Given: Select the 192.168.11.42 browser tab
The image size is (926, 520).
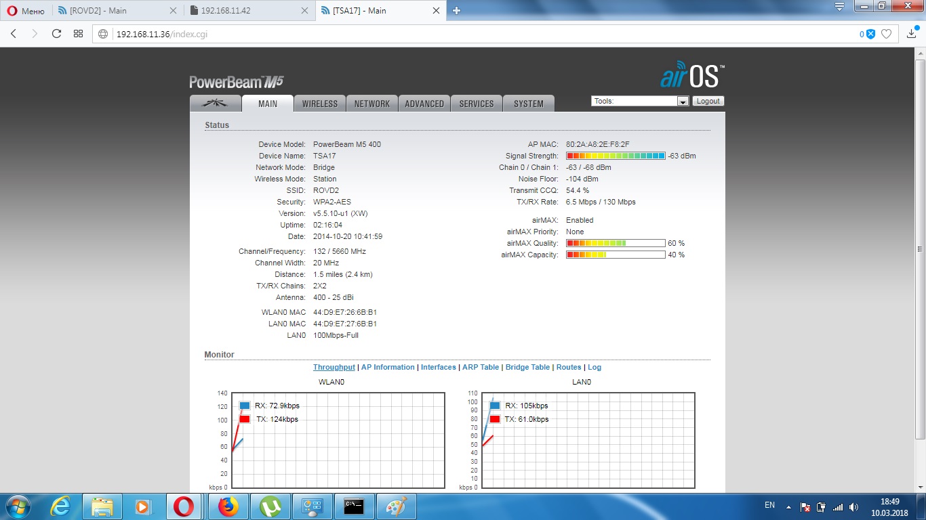Looking at the screenshot, I should coord(249,11).
